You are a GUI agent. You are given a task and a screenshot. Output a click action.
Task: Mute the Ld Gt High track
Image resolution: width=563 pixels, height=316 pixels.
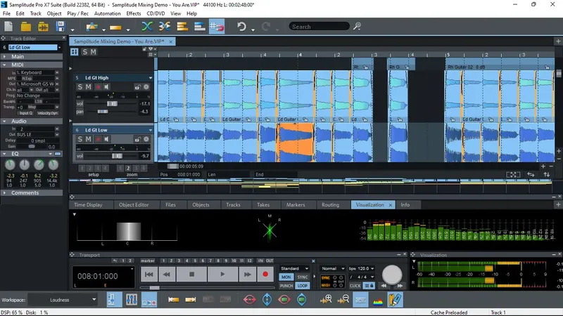89,87
